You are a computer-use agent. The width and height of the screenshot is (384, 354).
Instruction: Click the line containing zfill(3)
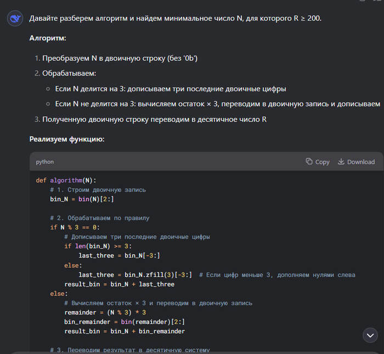click(x=135, y=275)
